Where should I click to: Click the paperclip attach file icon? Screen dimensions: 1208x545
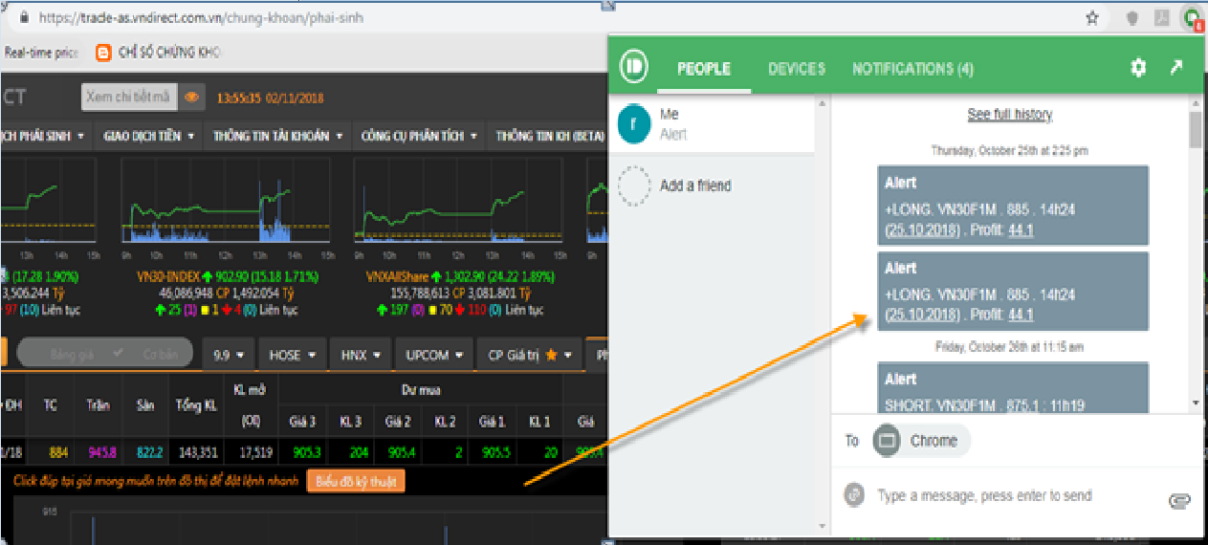[1178, 501]
